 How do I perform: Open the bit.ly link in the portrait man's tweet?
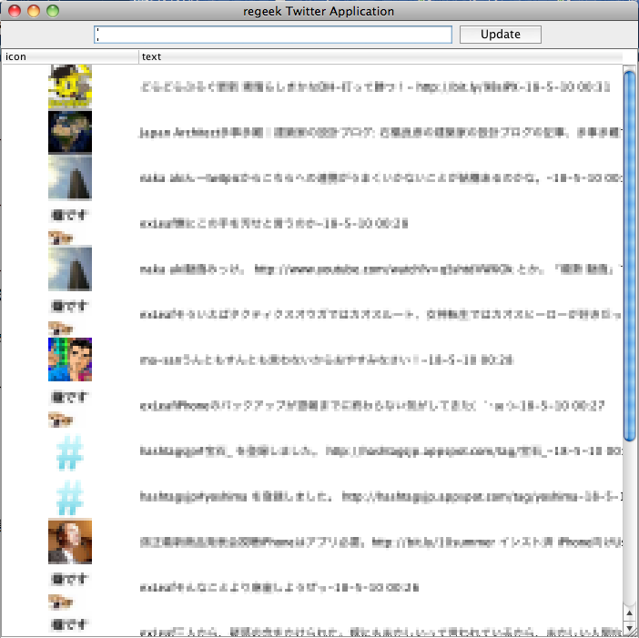tap(433, 542)
